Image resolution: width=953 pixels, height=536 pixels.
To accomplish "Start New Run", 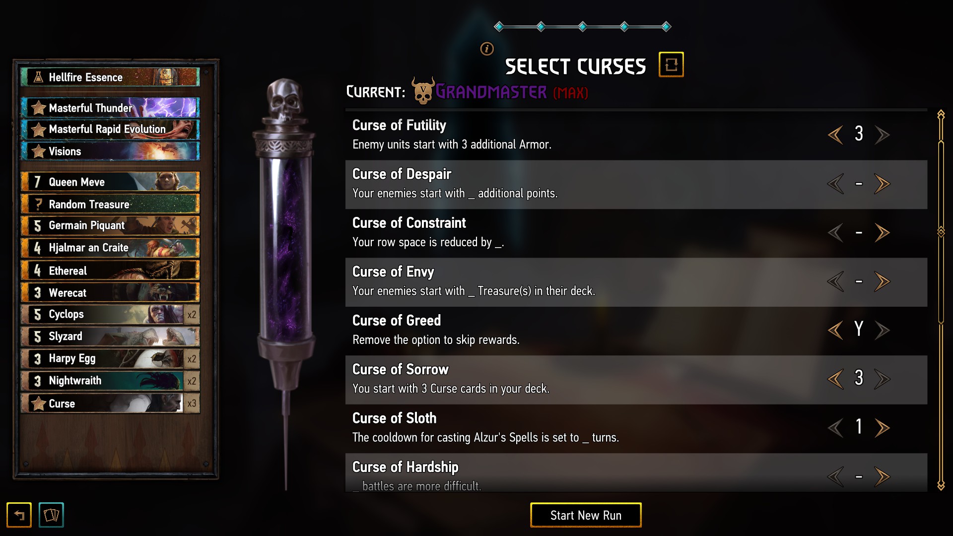I will tap(586, 515).
